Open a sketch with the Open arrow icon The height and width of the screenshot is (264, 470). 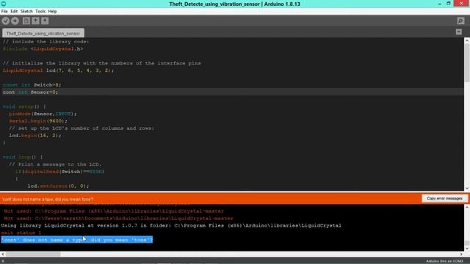click(35, 21)
